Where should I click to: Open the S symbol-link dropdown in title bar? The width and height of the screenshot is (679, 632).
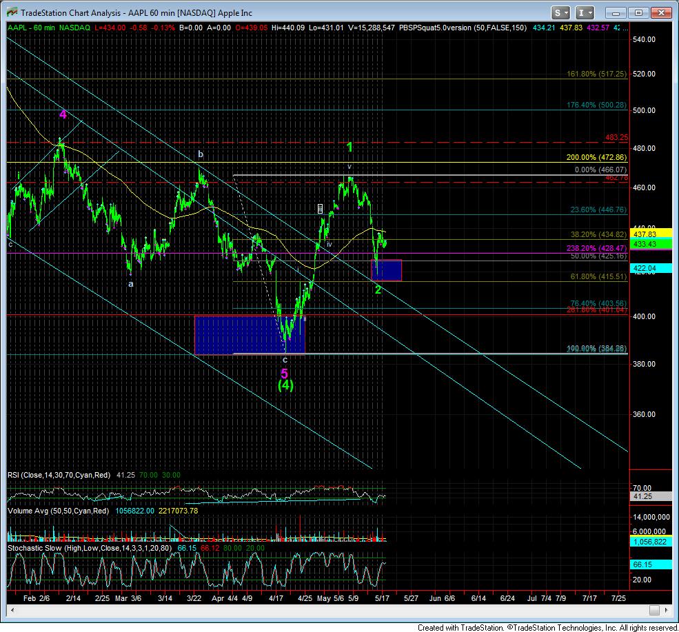click(x=561, y=13)
